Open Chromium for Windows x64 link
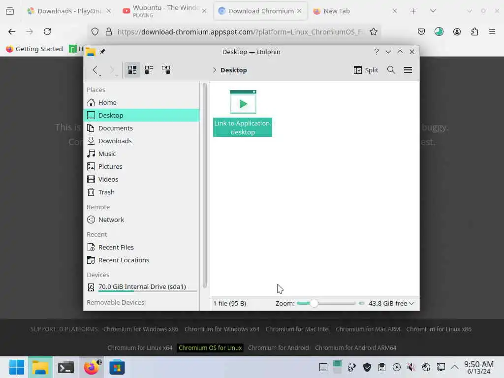The width and height of the screenshot is (504, 378). tap(222, 329)
